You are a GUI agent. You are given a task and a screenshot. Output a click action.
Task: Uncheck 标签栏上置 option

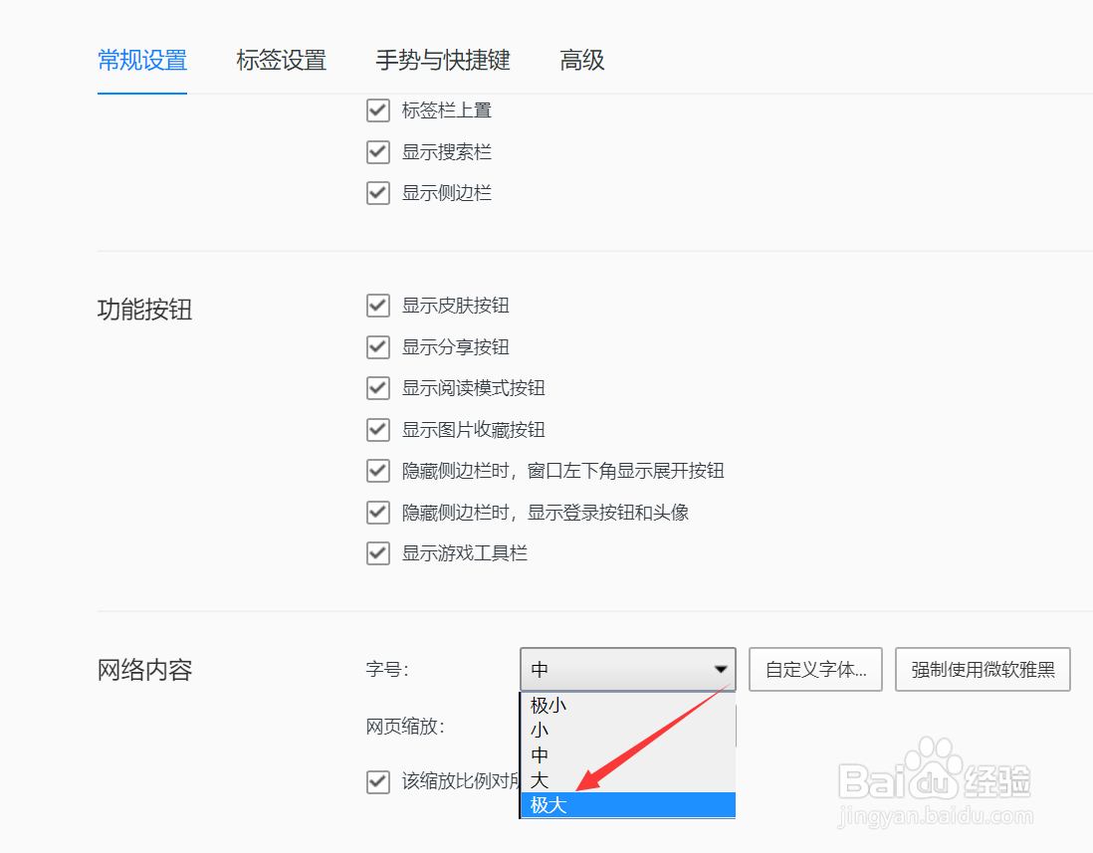(x=378, y=110)
